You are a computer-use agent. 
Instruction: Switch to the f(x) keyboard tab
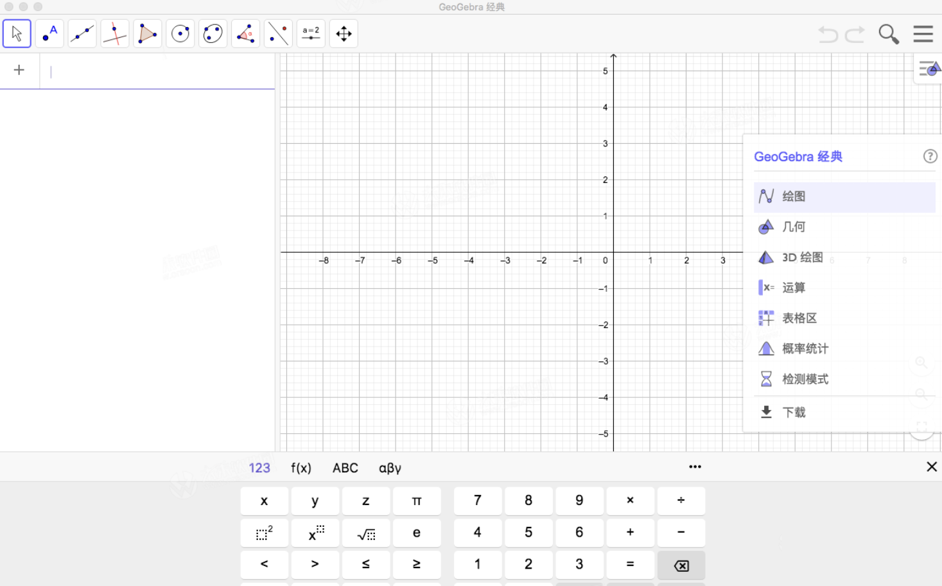pyautogui.click(x=301, y=468)
